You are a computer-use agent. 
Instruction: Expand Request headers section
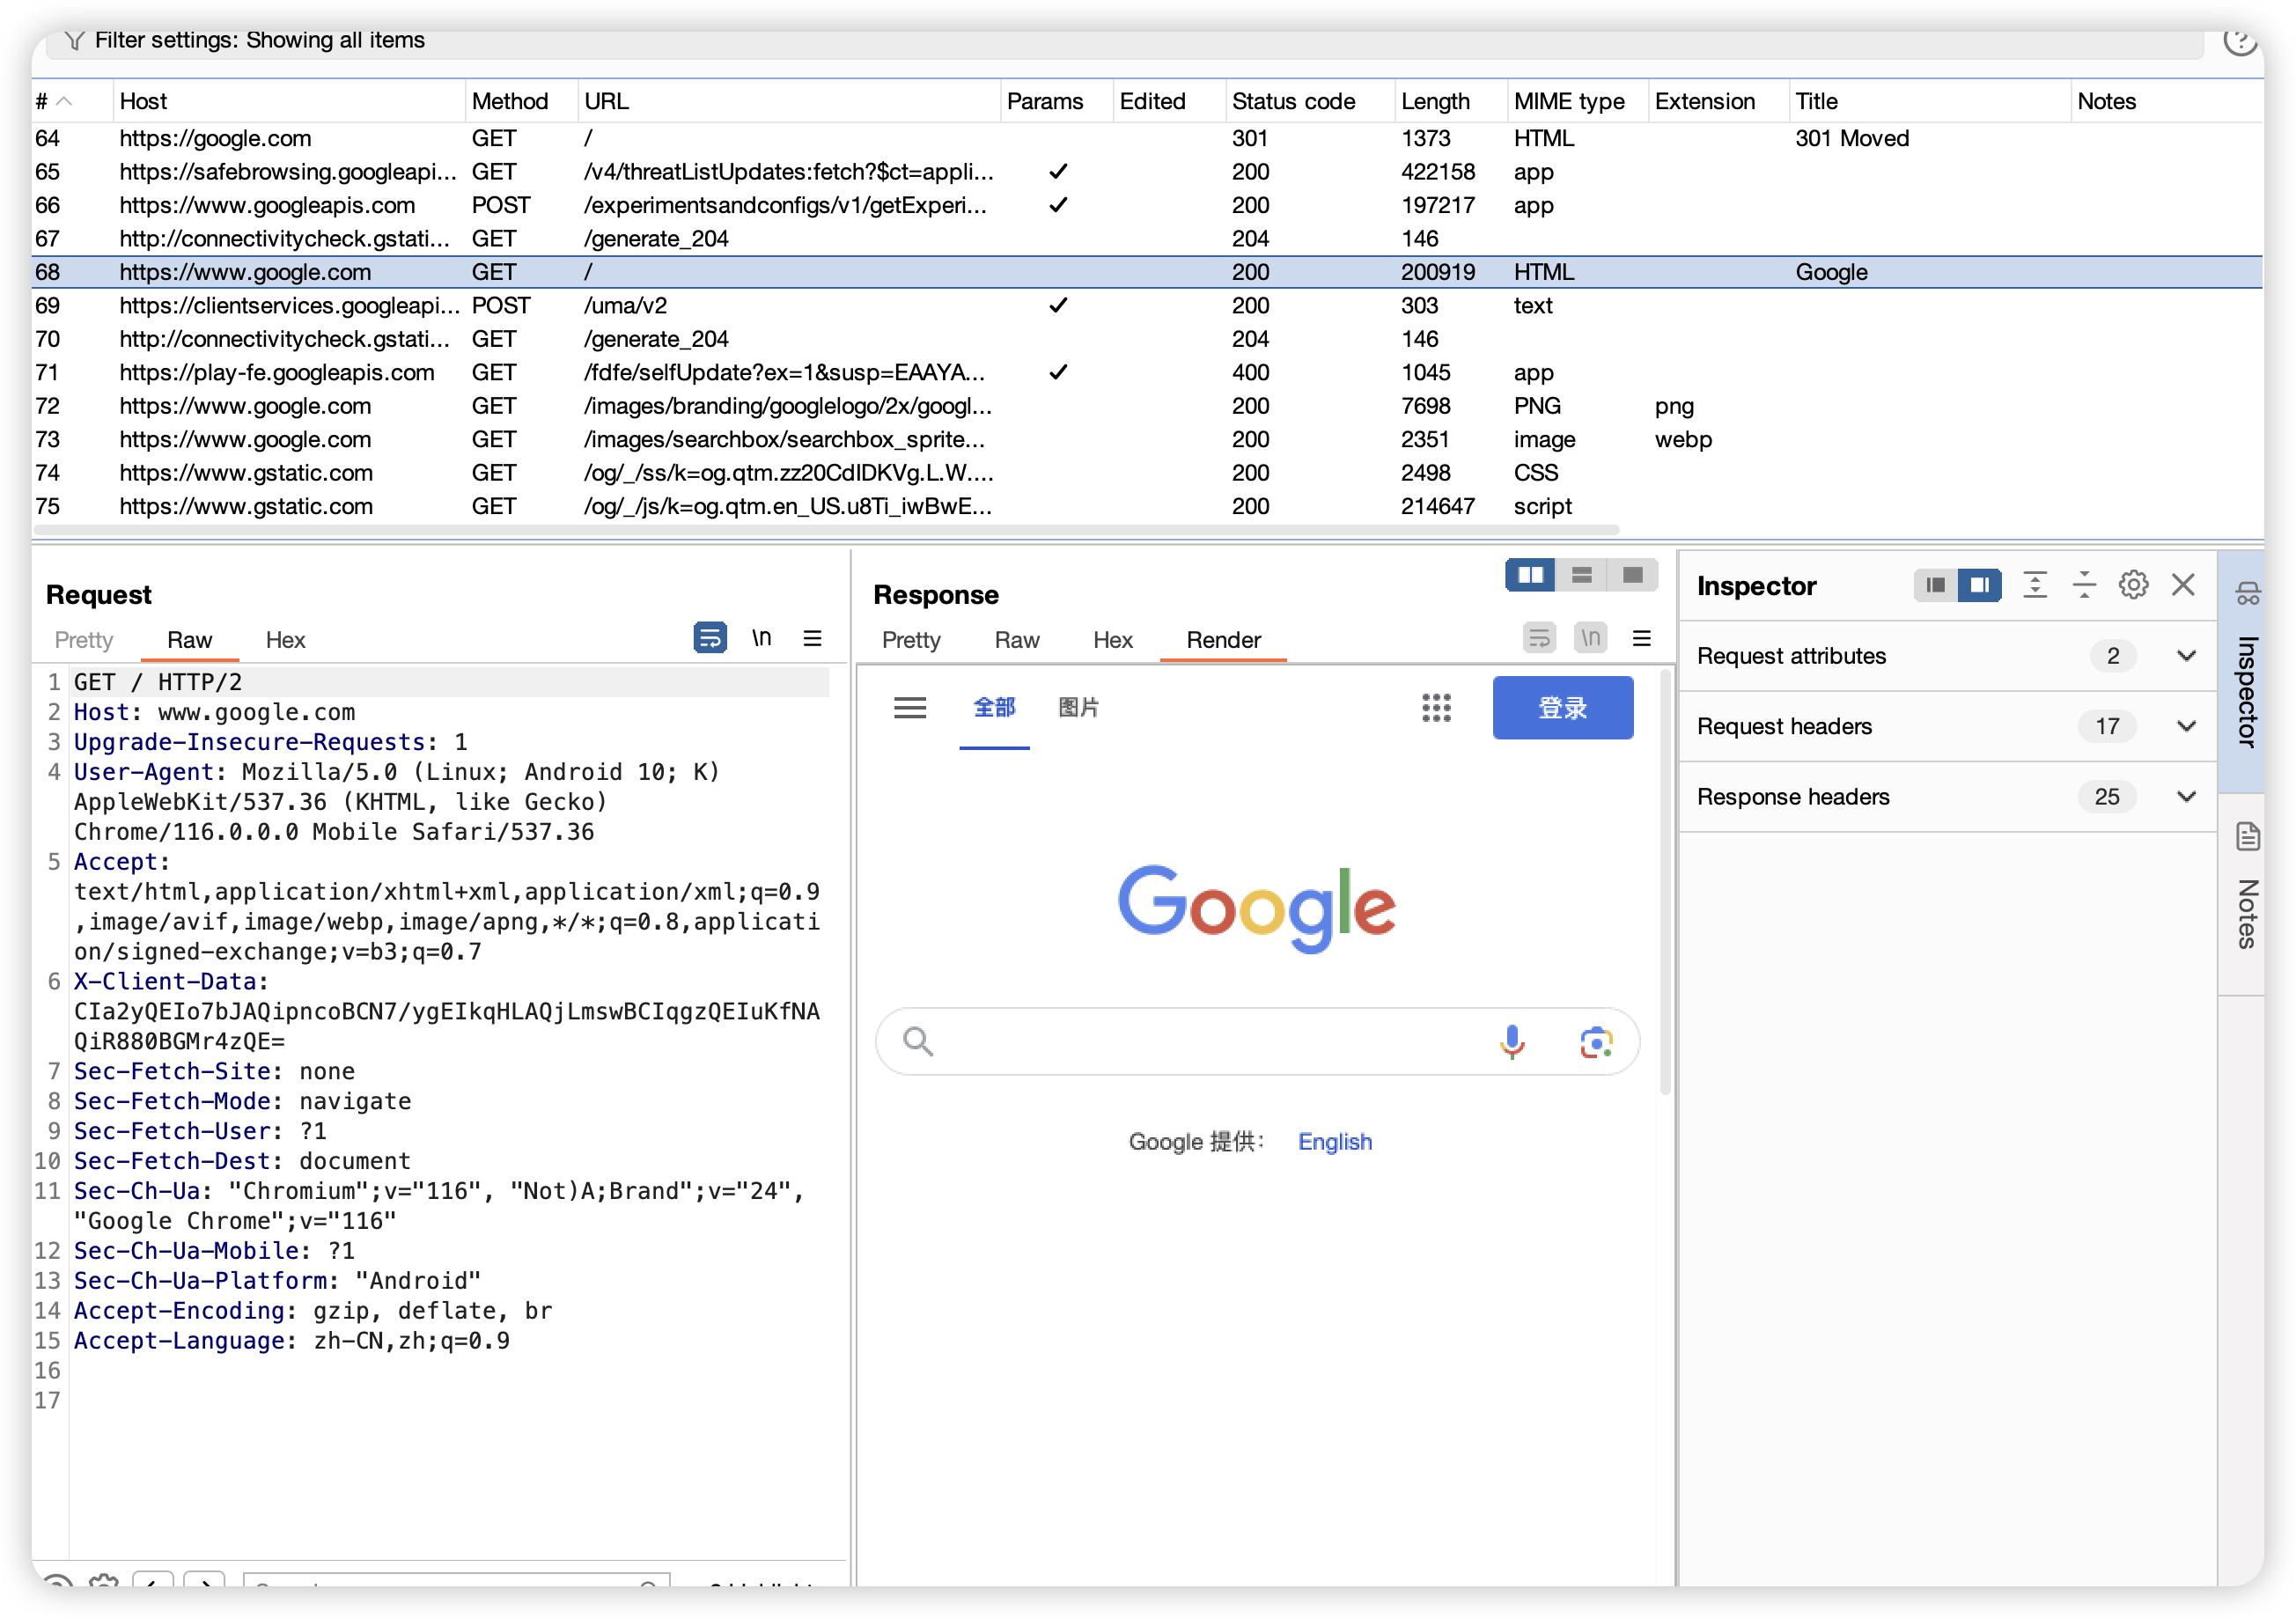point(2186,726)
